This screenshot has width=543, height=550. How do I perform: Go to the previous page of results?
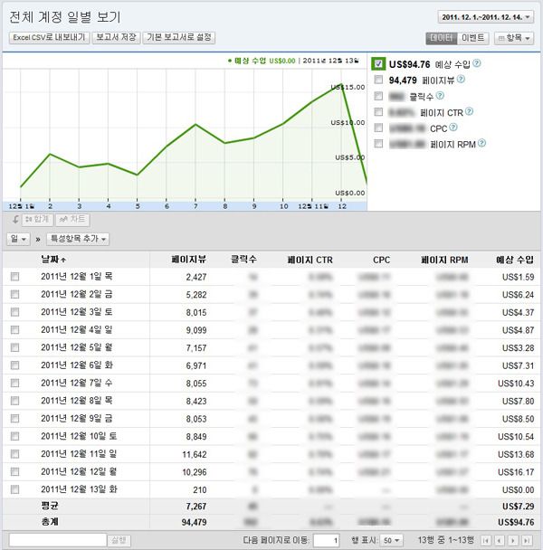[x=500, y=541]
